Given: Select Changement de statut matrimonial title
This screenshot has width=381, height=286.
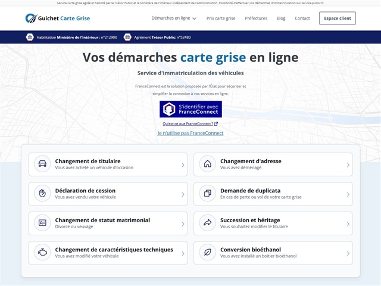Looking at the screenshot, I should click(102, 220).
